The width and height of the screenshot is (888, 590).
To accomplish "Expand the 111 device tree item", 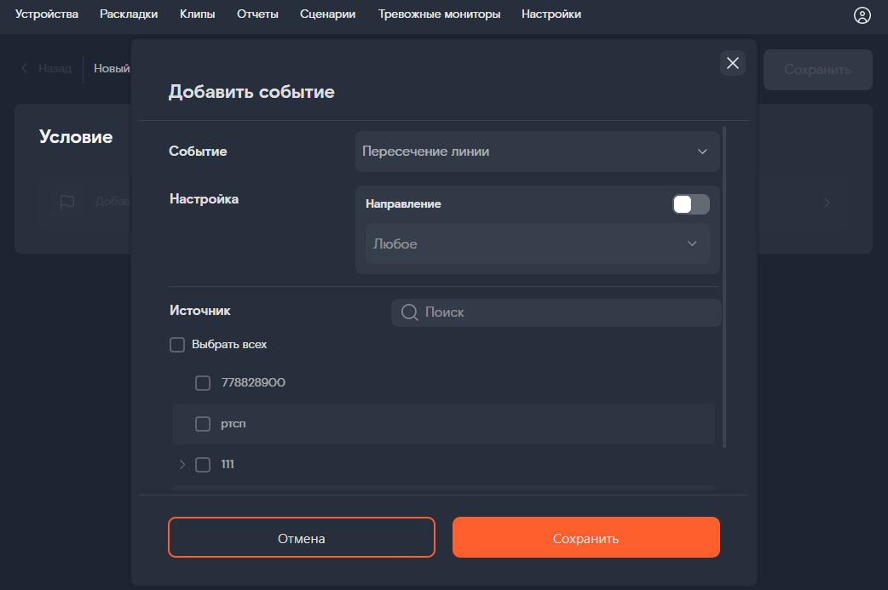I will tap(181, 464).
